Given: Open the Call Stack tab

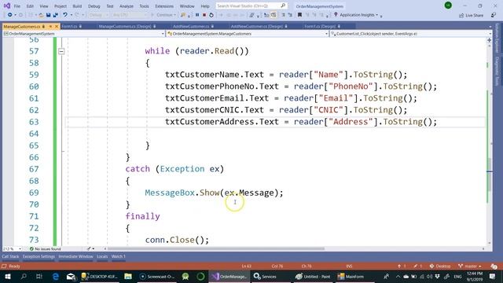Looking at the screenshot, I should click(x=10, y=256).
